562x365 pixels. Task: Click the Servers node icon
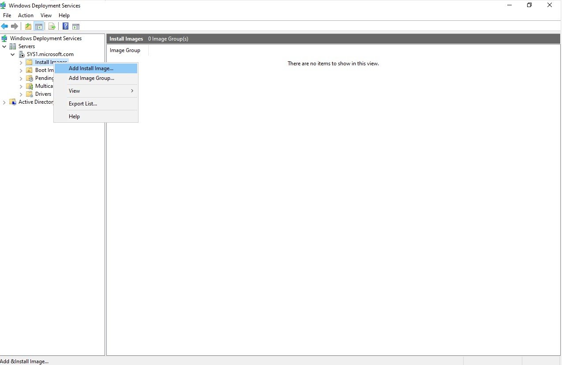[x=13, y=46]
